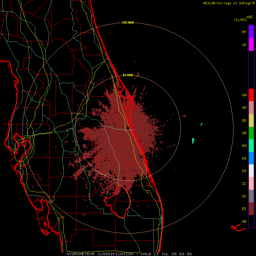Click the small green rain echo offshore
The image size is (256, 256).
point(201,124)
